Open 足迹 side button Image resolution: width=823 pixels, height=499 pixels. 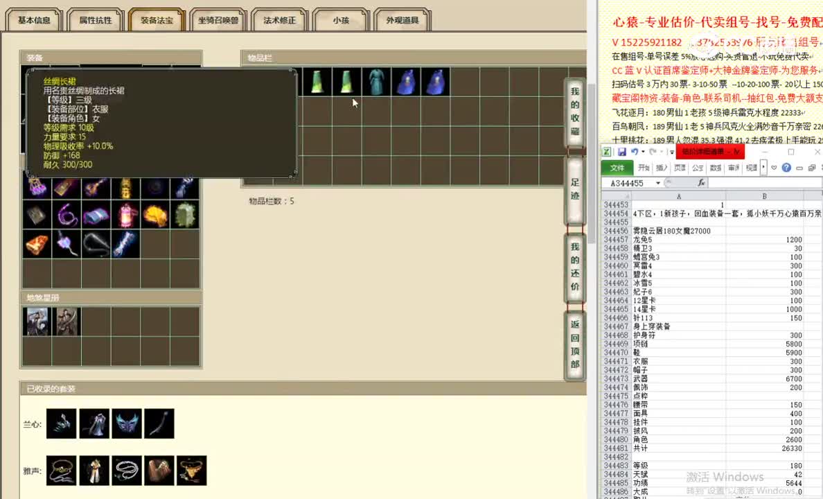pos(575,190)
